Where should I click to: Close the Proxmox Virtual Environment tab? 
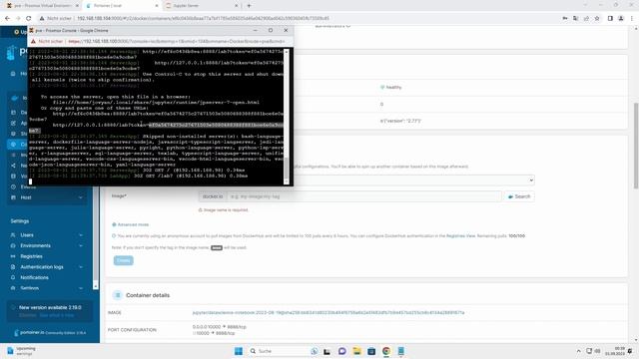tap(77, 6)
